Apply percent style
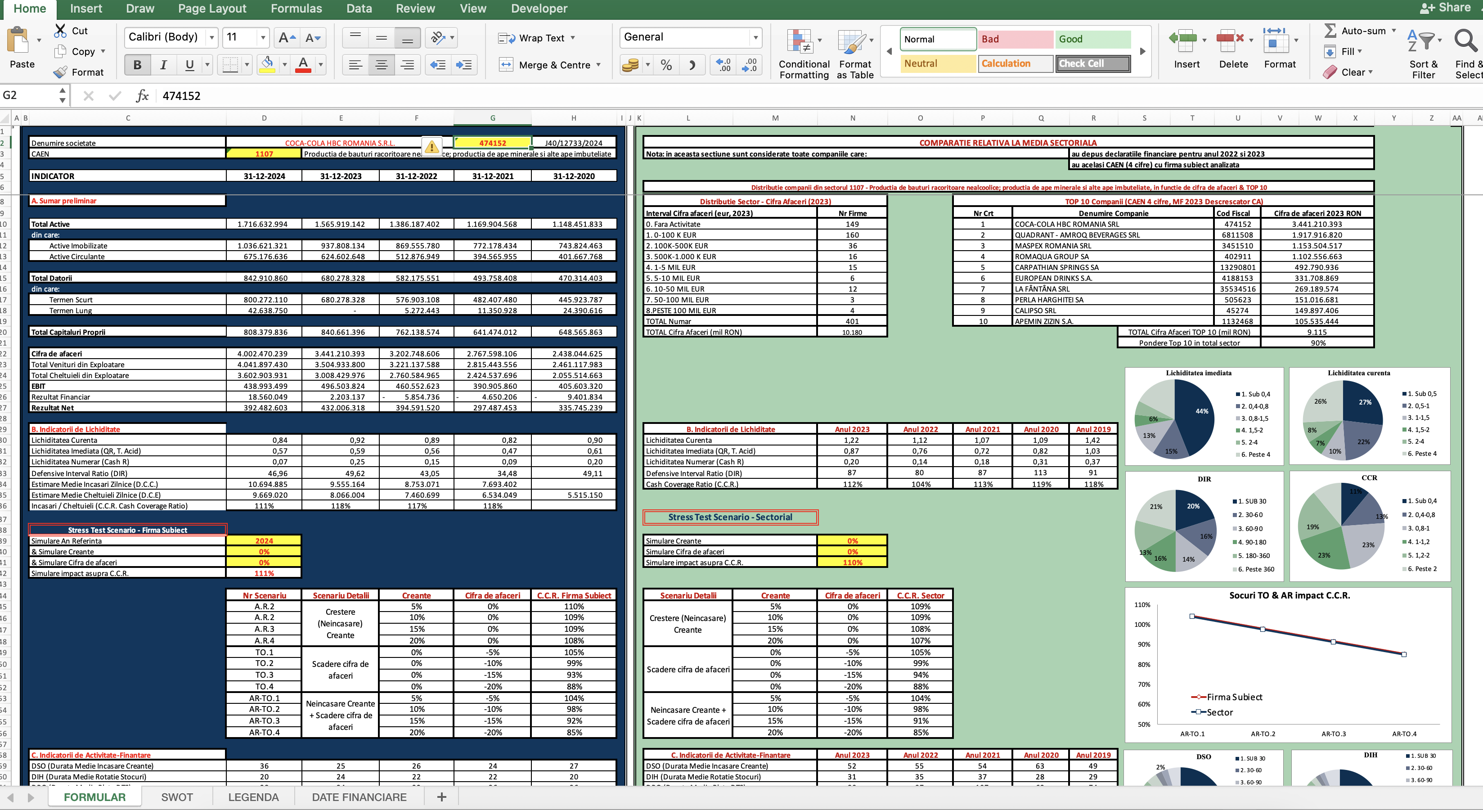 tap(666, 65)
